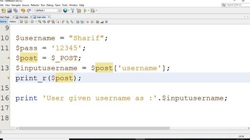Click the Search (Ctrl+I) field
The height and width of the screenshot is (140, 250).
[236, 5]
